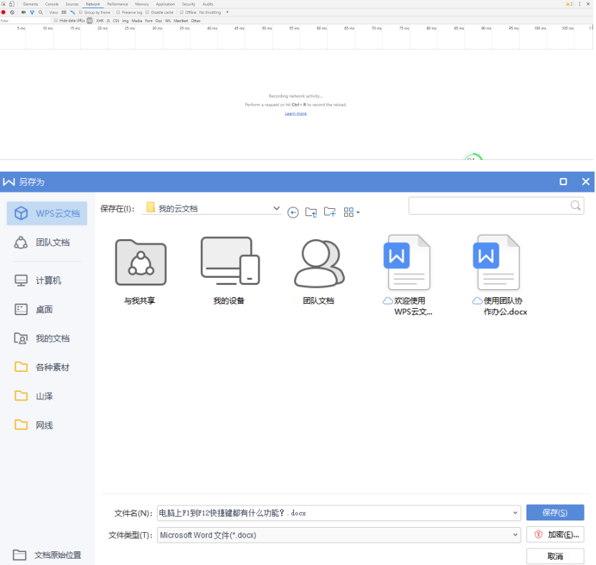The image size is (596, 565).
Task: Click the back arrow in the save dialog
Action: pos(293,213)
